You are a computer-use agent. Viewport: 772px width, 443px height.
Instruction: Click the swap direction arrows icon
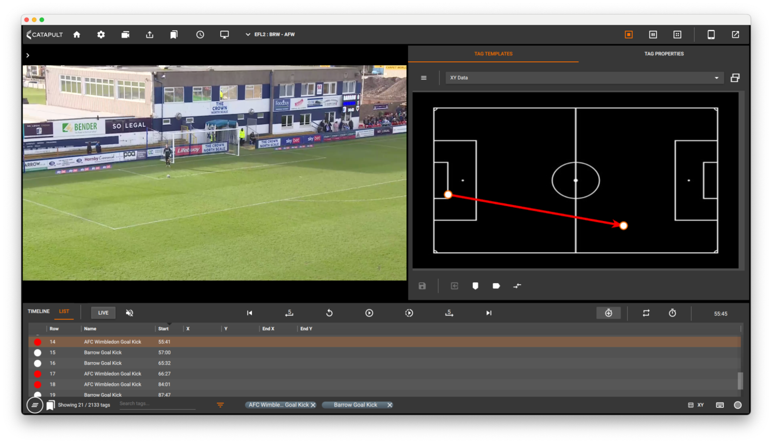pyautogui.click(x=517, y=286)
